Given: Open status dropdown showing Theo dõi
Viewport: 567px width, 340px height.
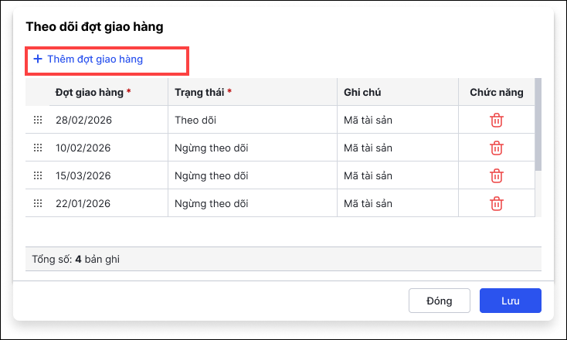Looking at the screenshot, I should click(251, 120).
